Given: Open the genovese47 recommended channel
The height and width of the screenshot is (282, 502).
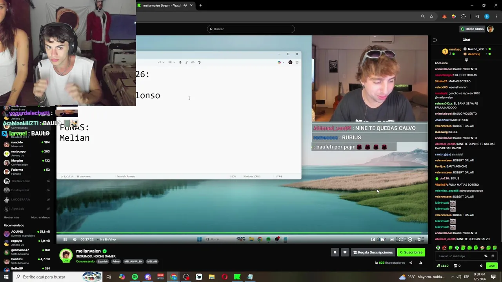Looking at the screenshot, I should tap(27, 251).
